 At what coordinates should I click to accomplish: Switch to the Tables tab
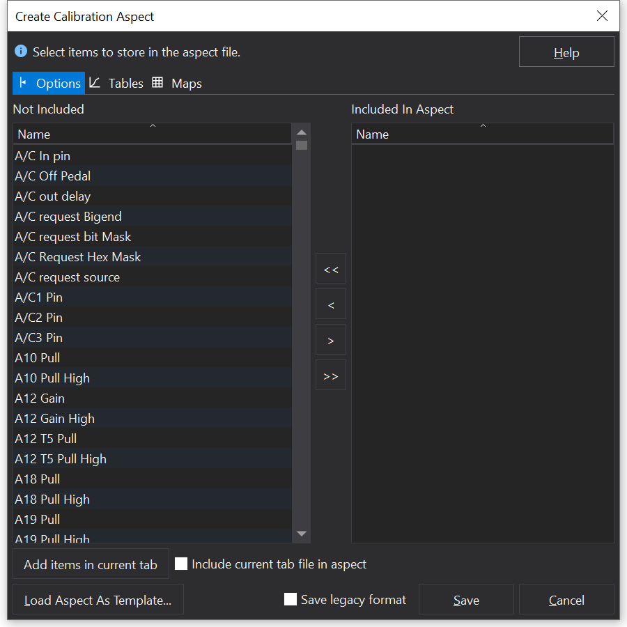[x=116, y=84]
